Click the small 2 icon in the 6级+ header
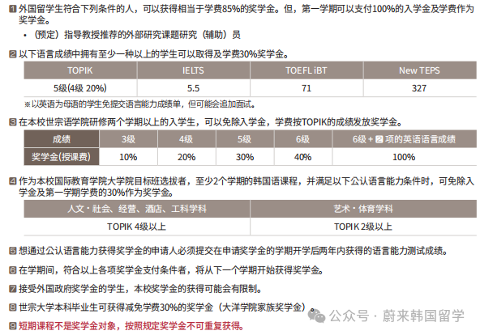480x335 pixels. tap(379, 139)
